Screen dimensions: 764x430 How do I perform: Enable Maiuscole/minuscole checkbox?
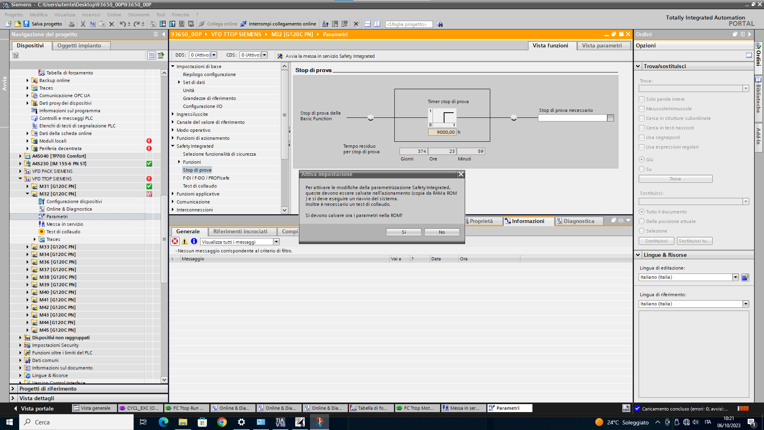(641, 109)
